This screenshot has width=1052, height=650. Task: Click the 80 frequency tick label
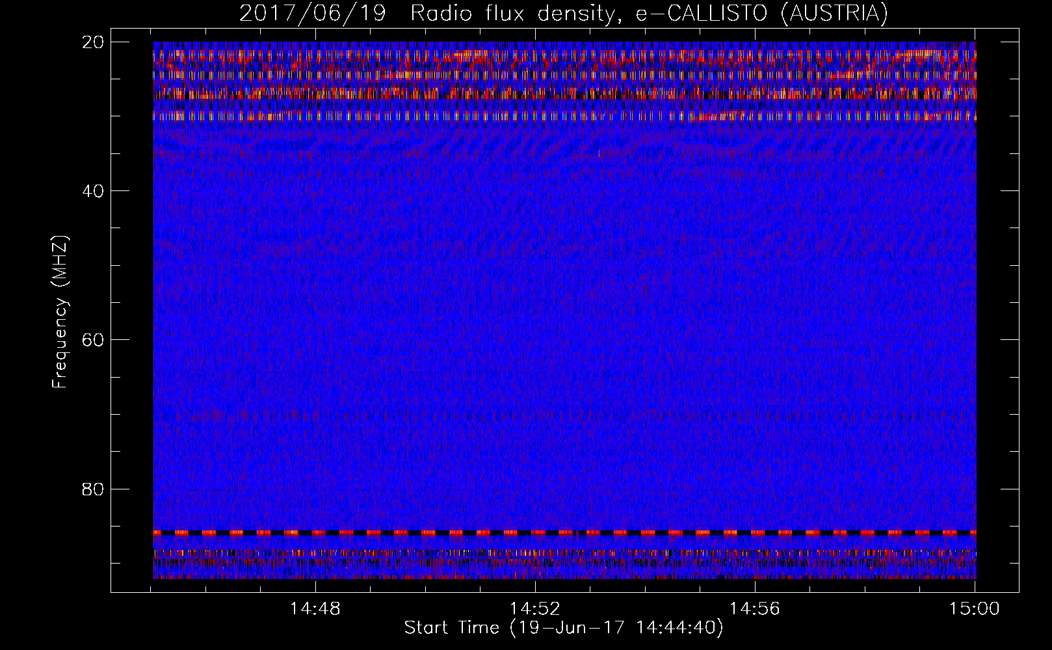[x=93, y=489]
